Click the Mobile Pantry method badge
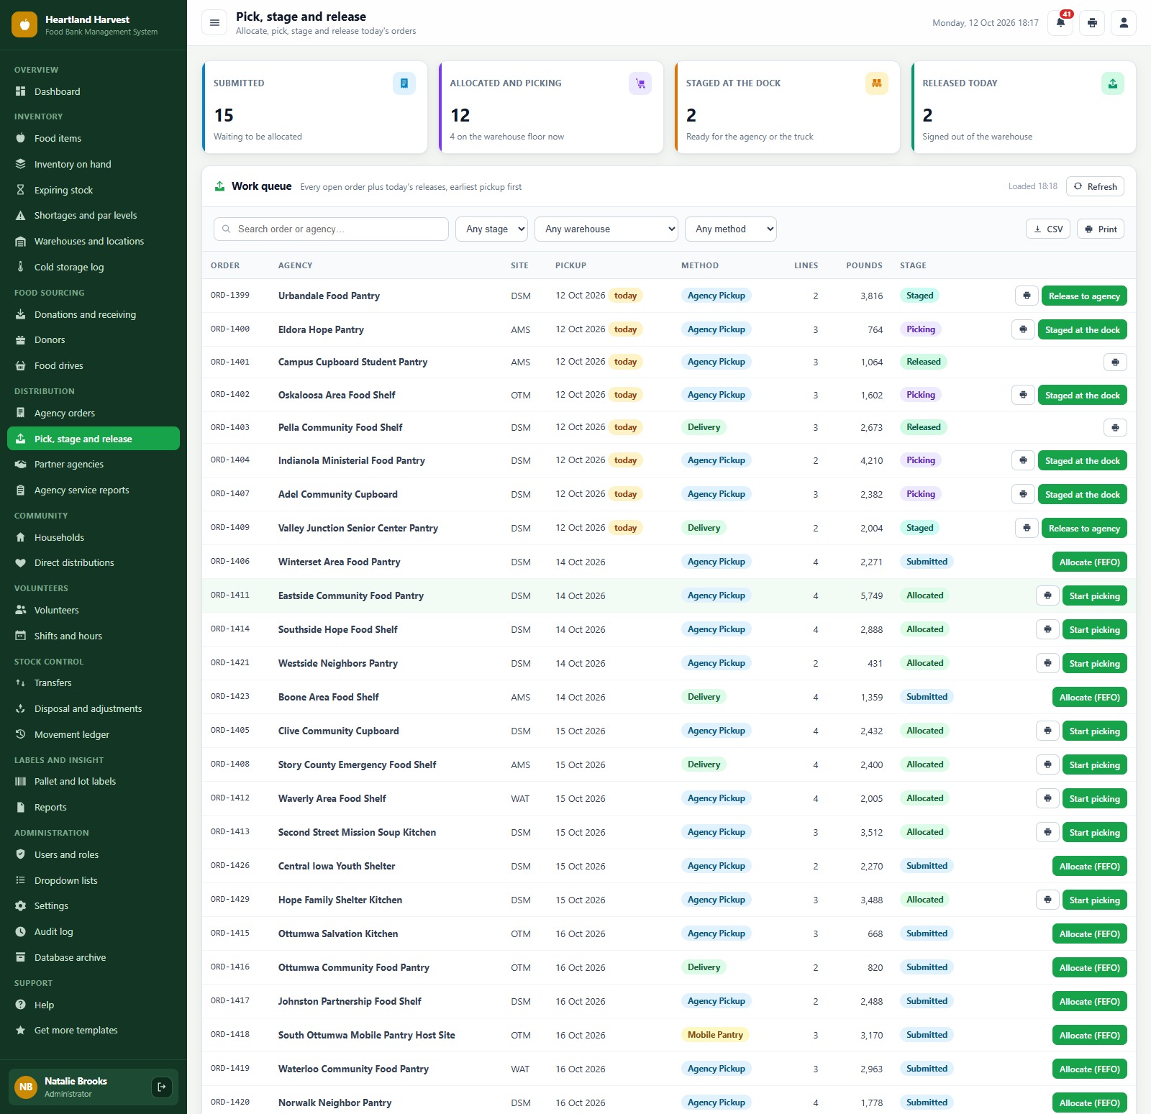1151x1114 pixels. [715, 1035]
